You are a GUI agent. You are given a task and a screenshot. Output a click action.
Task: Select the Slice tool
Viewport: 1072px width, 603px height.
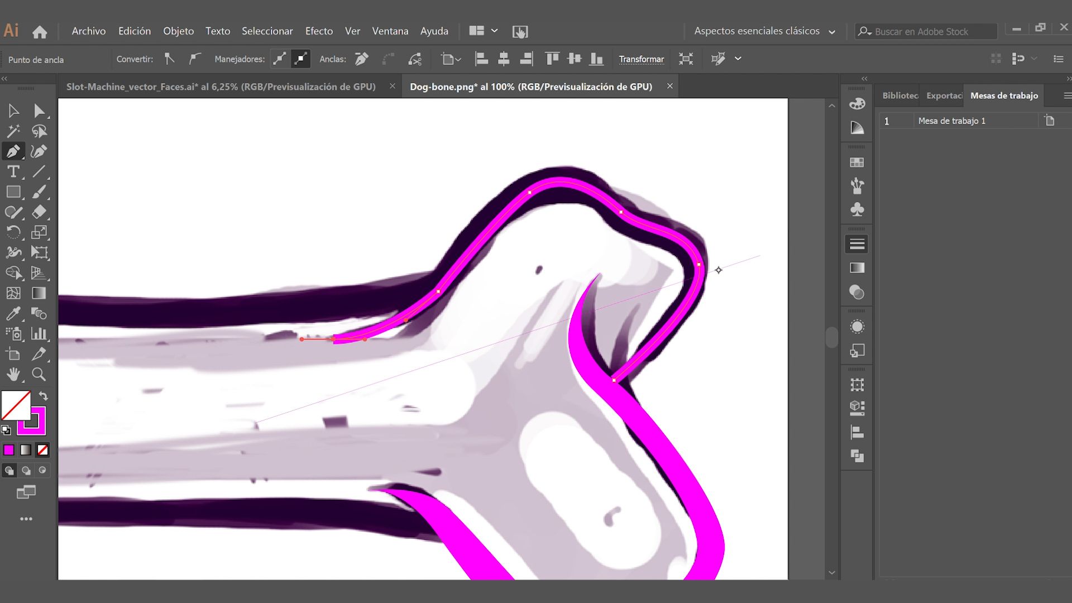point(39,354)
